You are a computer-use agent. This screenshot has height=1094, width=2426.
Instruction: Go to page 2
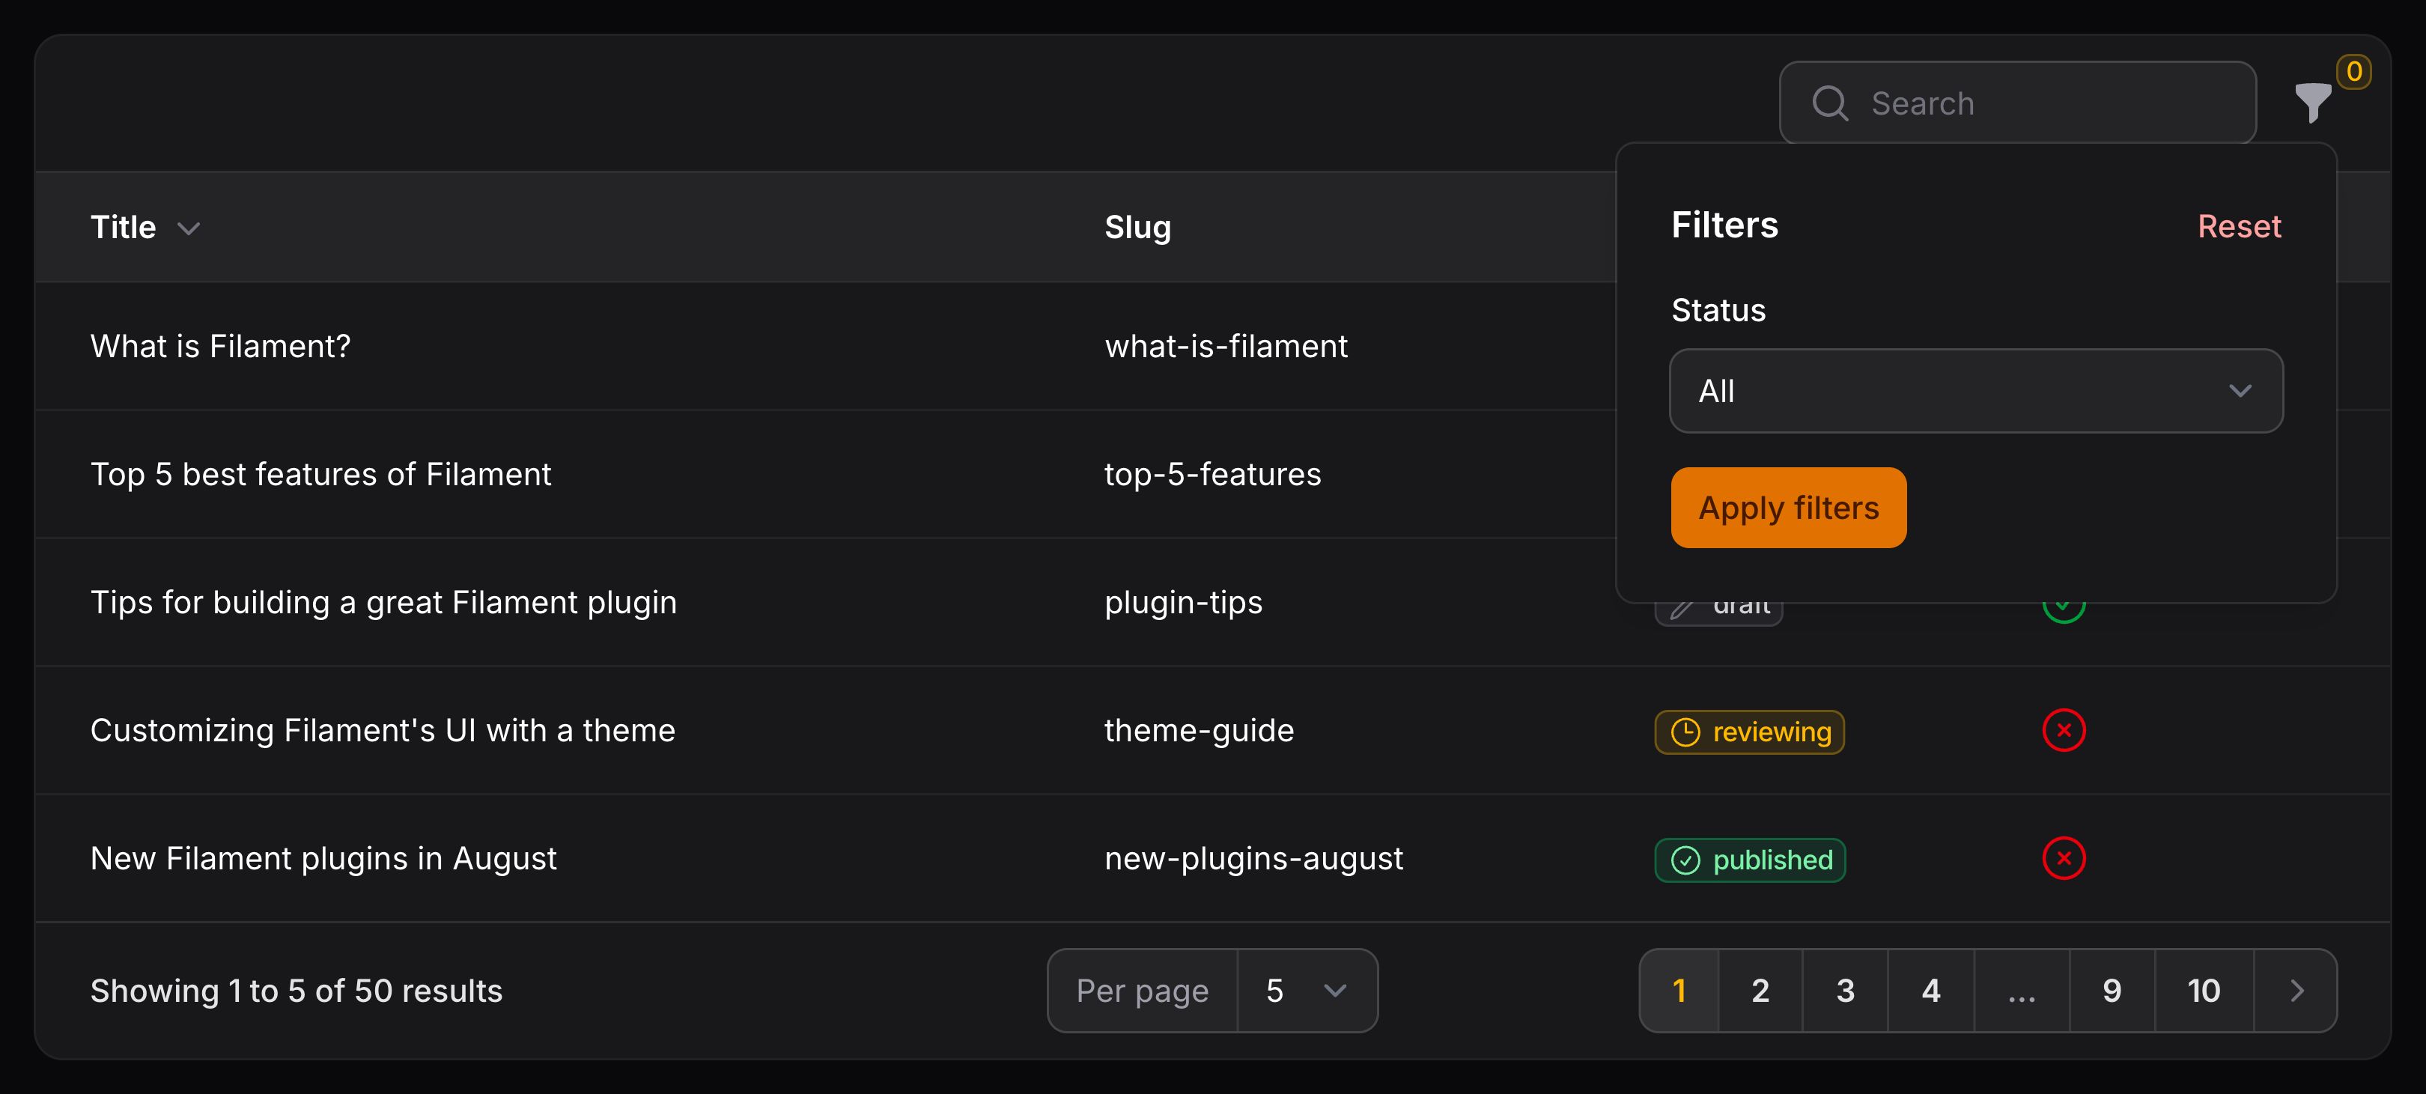(1760, 991)
